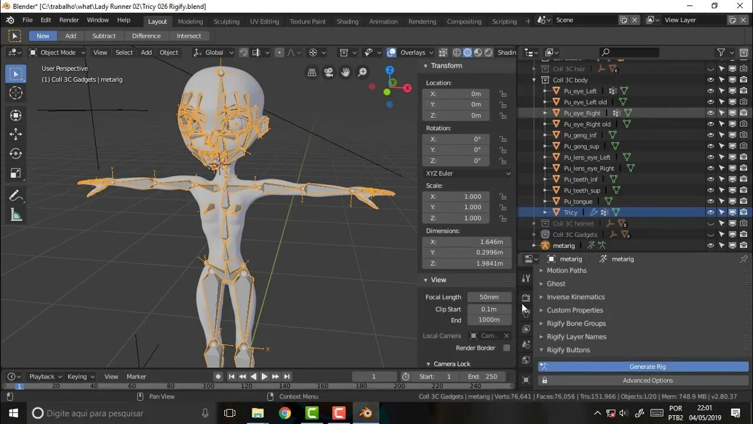Click the Clip Start 0.1m field
Screen dimensions: 753x424
click(x=489, y=309)
